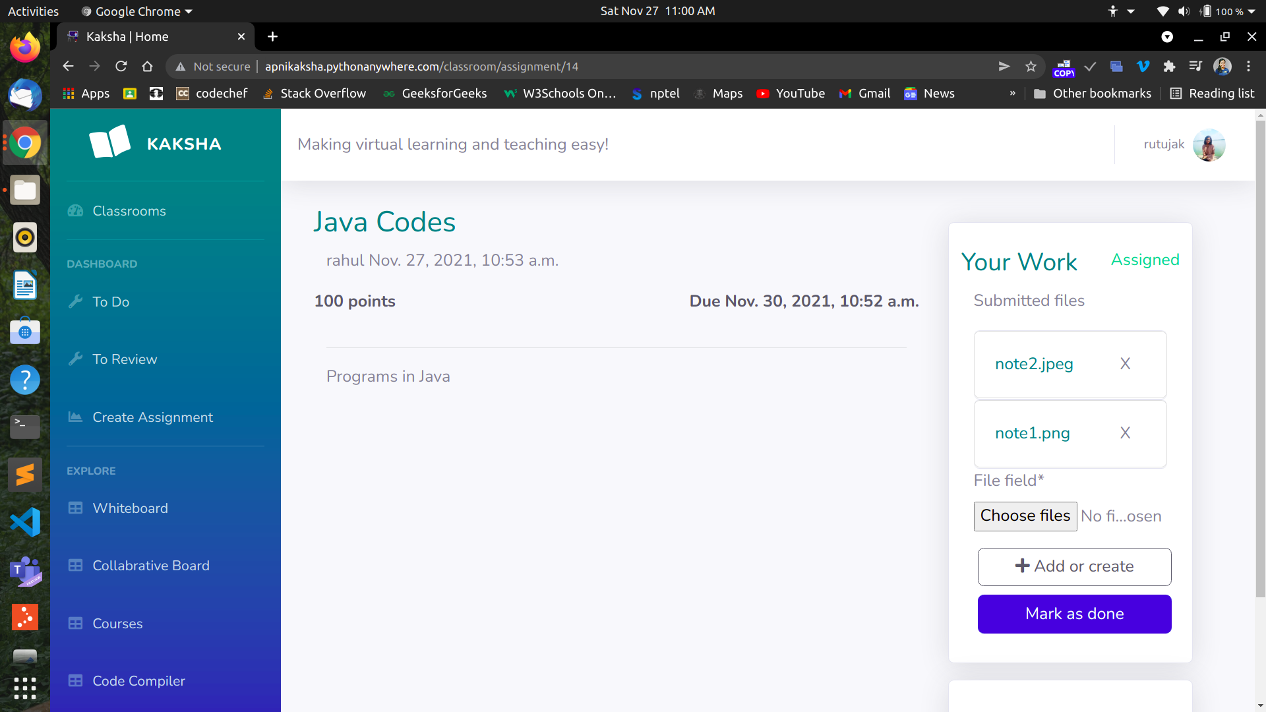Open the Google Chrome app menu dropdown

pyautogui.click(x=137, y=11)
